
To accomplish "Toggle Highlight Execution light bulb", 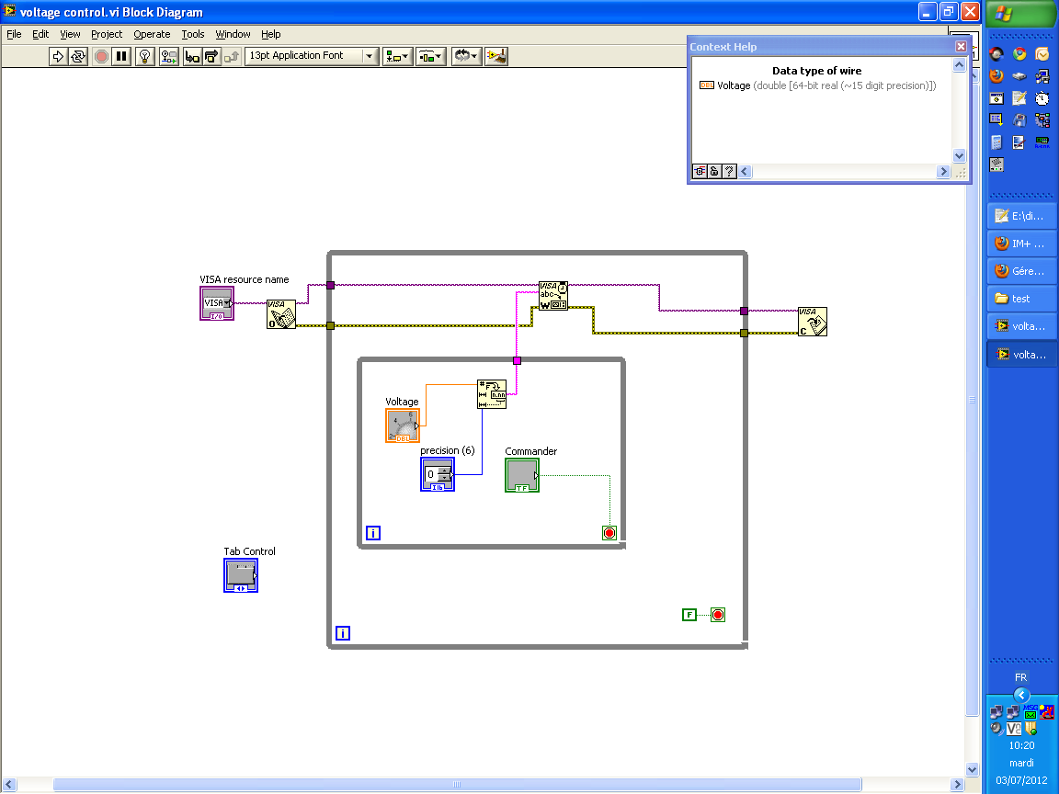I will (144, 56).
